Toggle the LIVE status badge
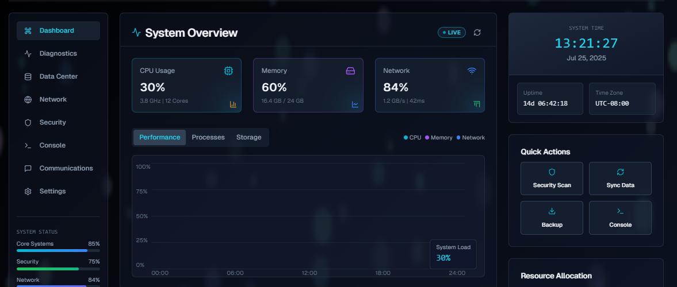677x287 pixels. [452, 32]
